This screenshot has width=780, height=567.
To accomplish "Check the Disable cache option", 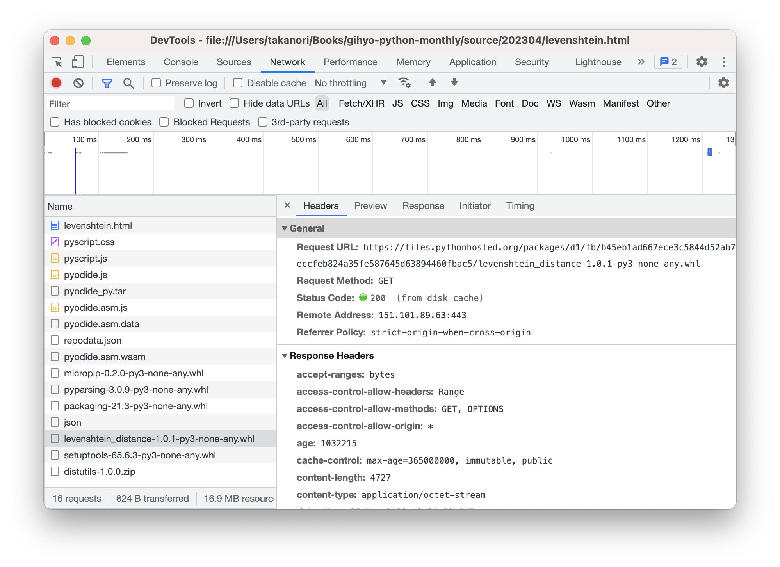I will coord(238,83).
